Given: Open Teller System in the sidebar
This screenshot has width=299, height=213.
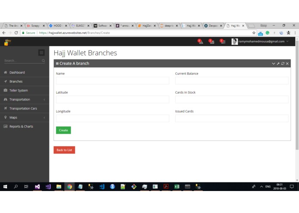Looking at the screenshot, I should pos(25,91).
